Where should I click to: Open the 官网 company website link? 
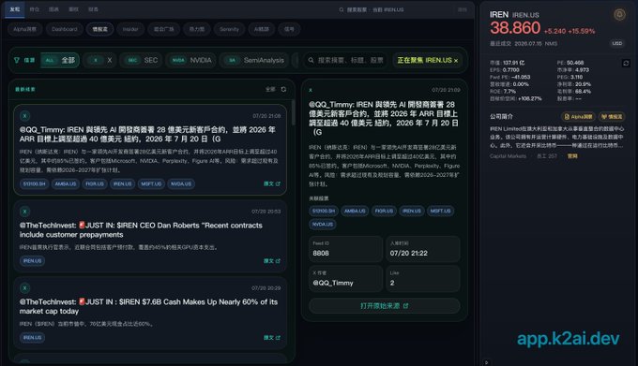click(572, 155)
